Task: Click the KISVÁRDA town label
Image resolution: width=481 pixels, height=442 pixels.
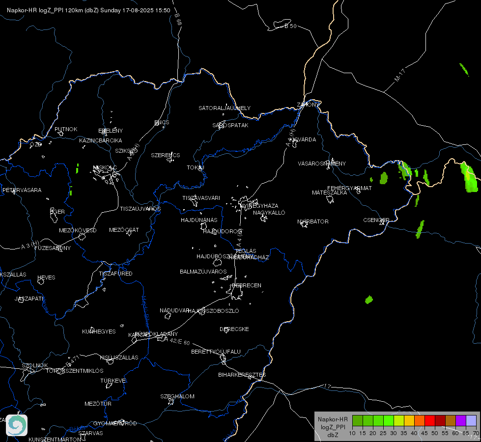Action: pyautogui.click(x=303, y=139)
